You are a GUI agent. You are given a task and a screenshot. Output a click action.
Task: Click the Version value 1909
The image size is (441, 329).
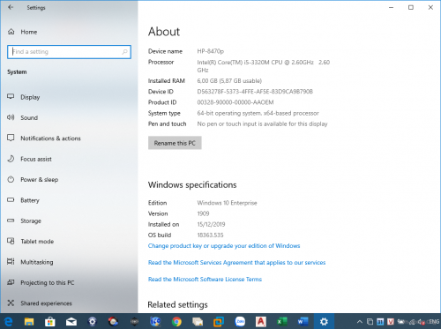(x=203, y=213)
